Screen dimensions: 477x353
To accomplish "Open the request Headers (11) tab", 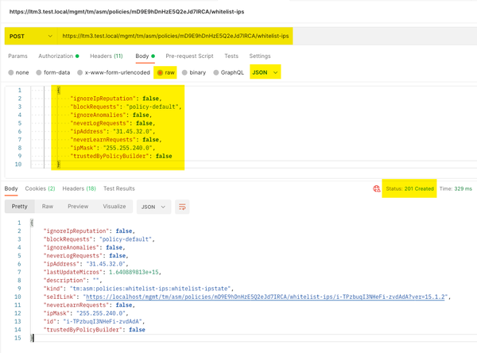I will pyautogui.click(x=107, y=56).
